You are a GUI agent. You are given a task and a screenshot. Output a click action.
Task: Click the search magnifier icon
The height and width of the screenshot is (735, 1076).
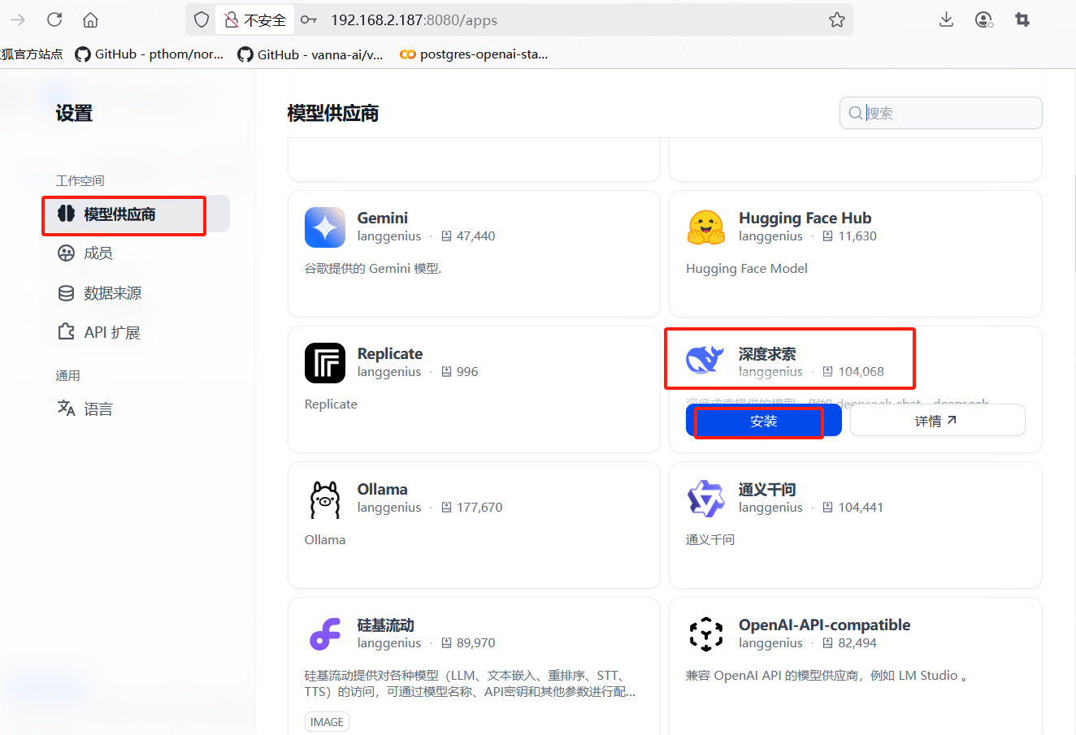tap(856, 113)
